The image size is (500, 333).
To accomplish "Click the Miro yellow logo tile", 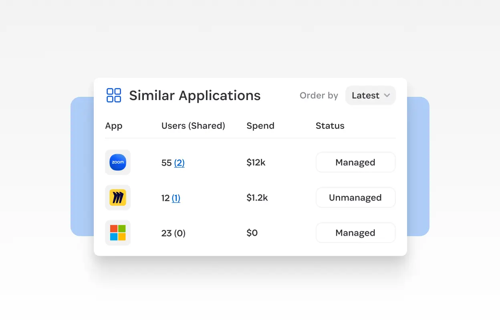I will coord(117,197).
